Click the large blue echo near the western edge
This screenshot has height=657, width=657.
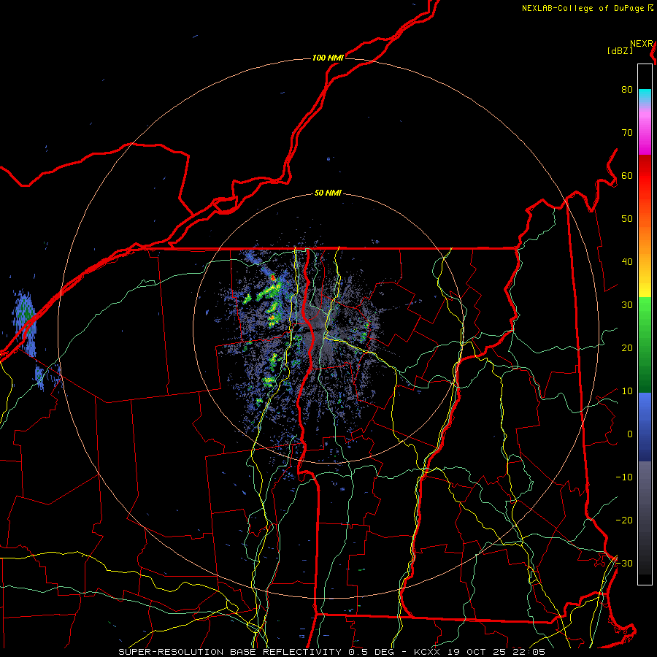pyautogui.click(x=25, y=323)
